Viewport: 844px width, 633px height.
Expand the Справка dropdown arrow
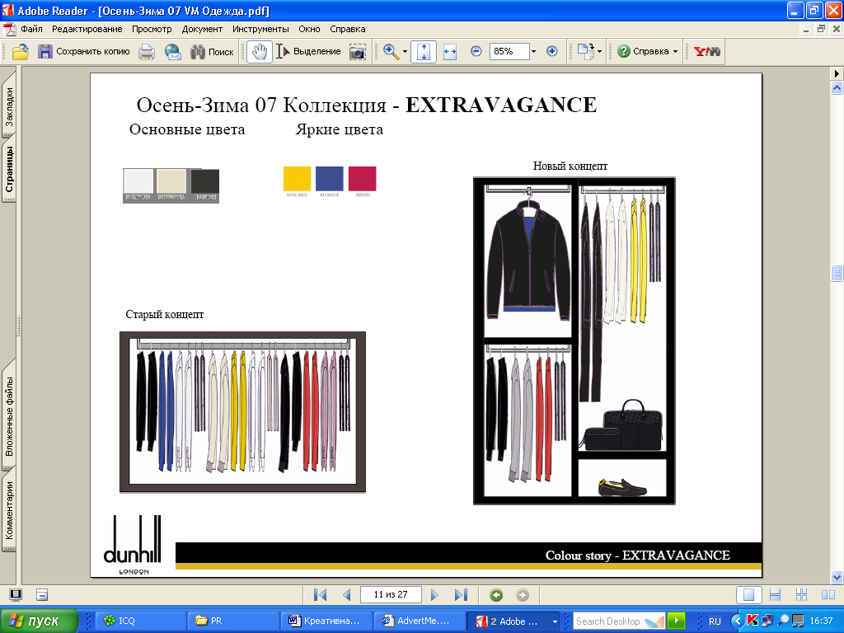click(x=675, y=52)
